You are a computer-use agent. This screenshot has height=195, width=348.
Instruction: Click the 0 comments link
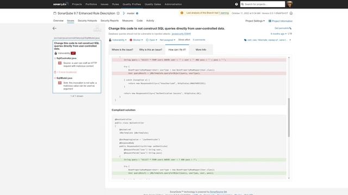click(x=199, y=40)
